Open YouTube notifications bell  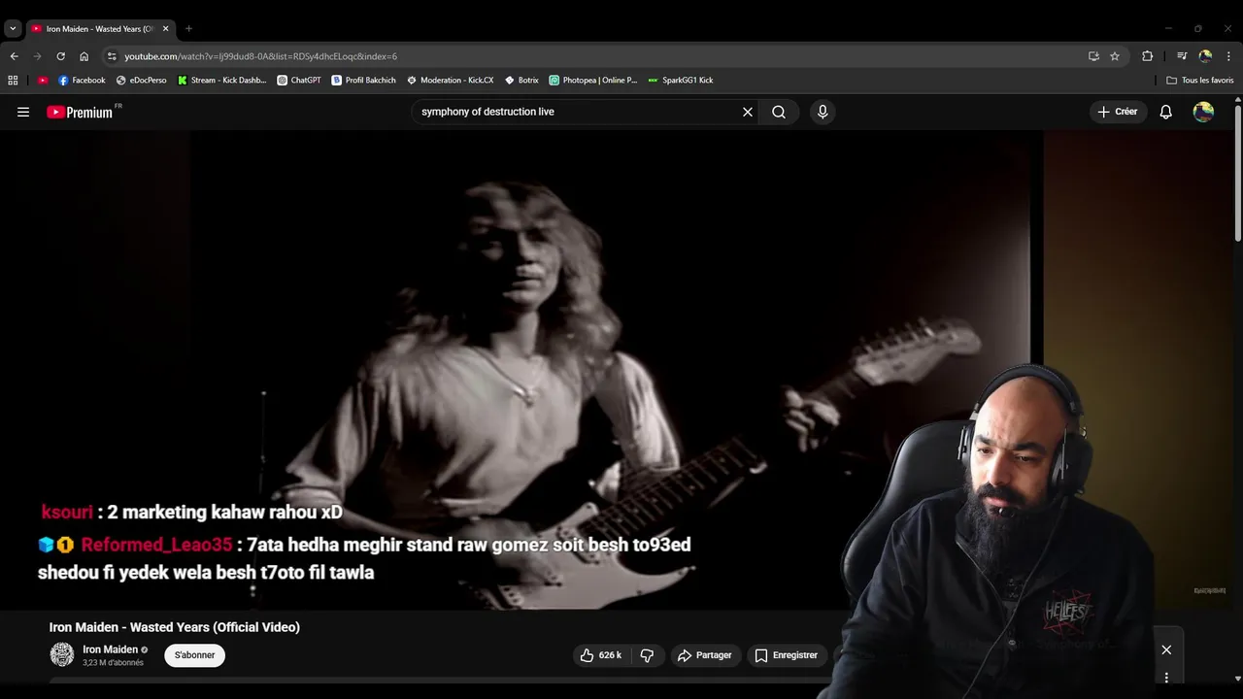[1166, 112]
